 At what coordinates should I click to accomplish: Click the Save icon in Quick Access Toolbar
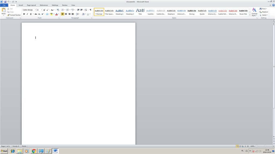click(x=5, y=2)
